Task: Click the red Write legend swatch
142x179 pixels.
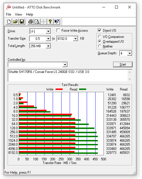Action: pyautogui.click(x=59, y=89)
